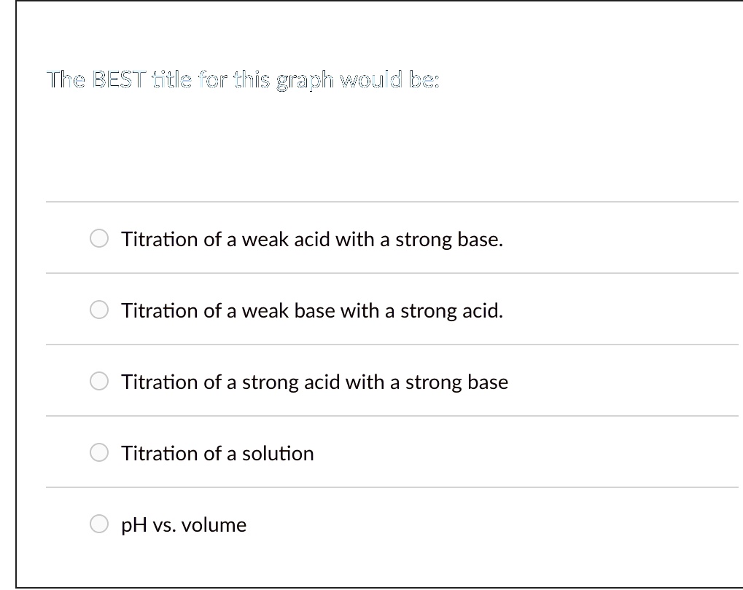This screenshot has height=590, width=743.
Task: Click the answer text Titration of a strong acid with a strong base
Action: (314, 380)
